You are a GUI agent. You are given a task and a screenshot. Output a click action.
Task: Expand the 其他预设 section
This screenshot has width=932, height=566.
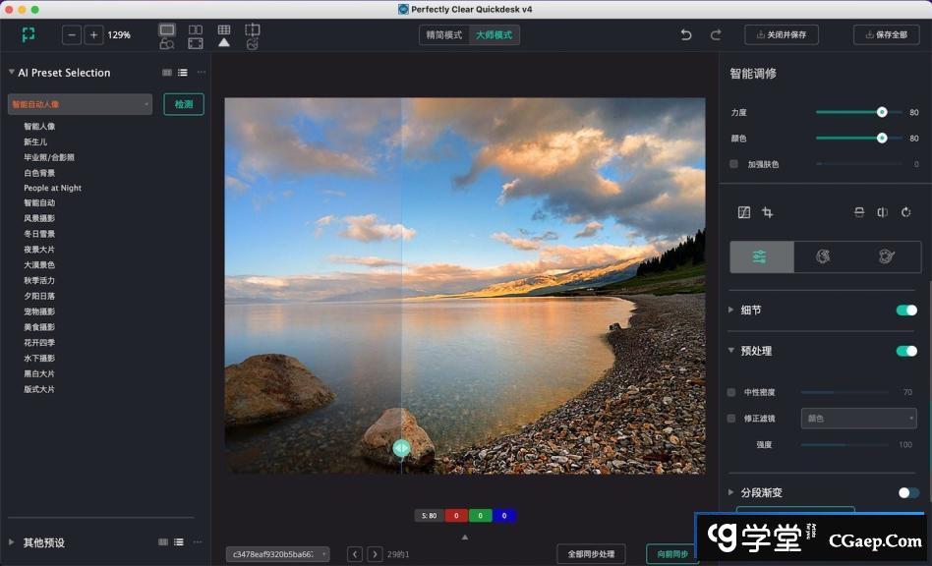tap(12, 542)
